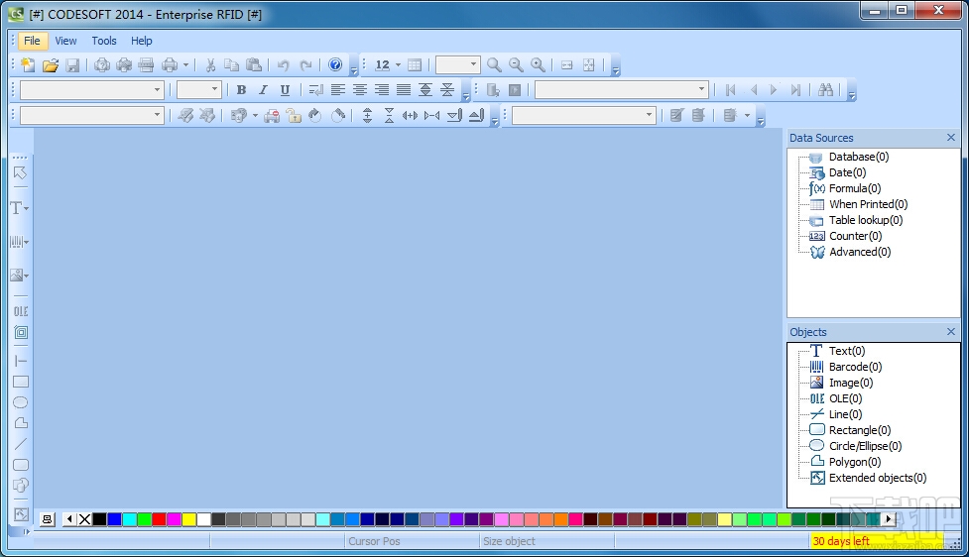The width and height of the screenshot is (969, 557).
Task: Choose the no-color X swatch
Action: pos(84,519)
